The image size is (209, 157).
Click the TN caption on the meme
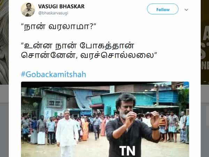pyautogui.click(x=127, y=151)
